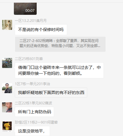
Task: Click sender name 珍惜2区11栋2一901何建碧
Action: [x=36, y=122]
